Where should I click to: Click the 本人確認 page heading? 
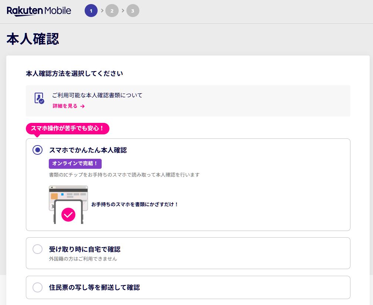pyautogui.click(x=33, y=39)
